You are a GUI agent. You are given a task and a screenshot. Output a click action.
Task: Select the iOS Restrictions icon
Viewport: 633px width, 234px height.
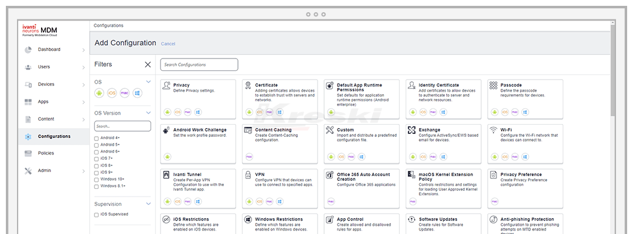(x=166, y=219)
